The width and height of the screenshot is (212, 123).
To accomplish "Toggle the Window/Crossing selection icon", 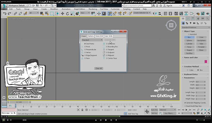I will [x=57, y=14].
